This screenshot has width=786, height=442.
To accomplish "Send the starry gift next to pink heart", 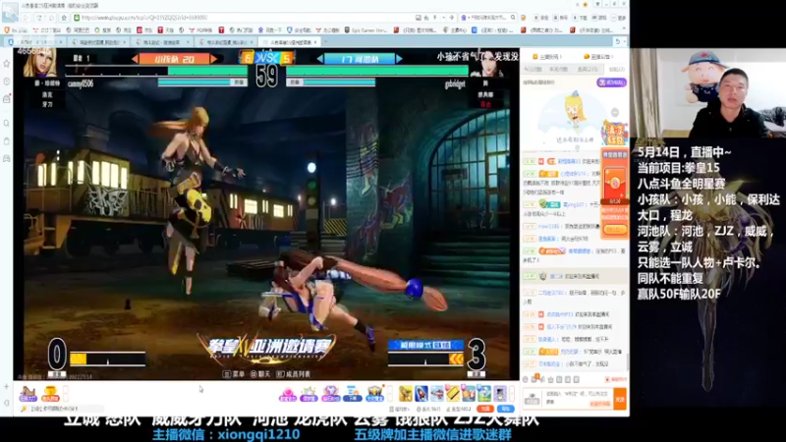I will point(309,394).
